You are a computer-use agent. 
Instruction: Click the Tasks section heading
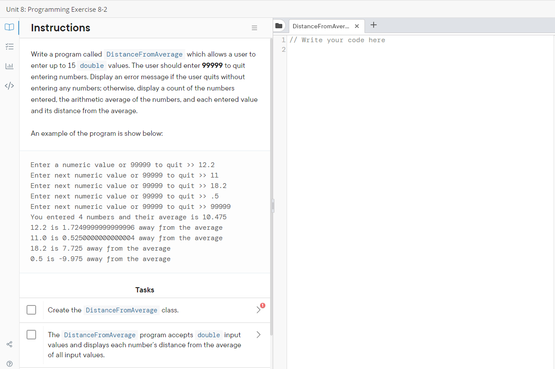click(x=144, y=289)
